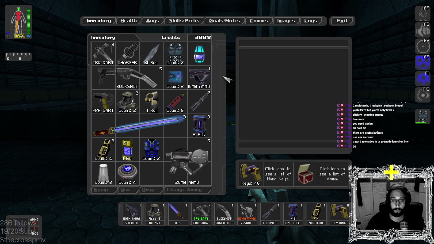Click the Keys: 46 label

(251, 183)
